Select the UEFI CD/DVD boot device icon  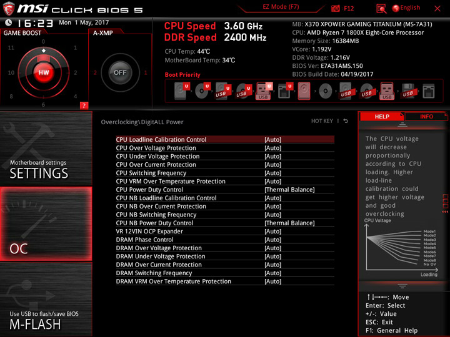[202, 91]
